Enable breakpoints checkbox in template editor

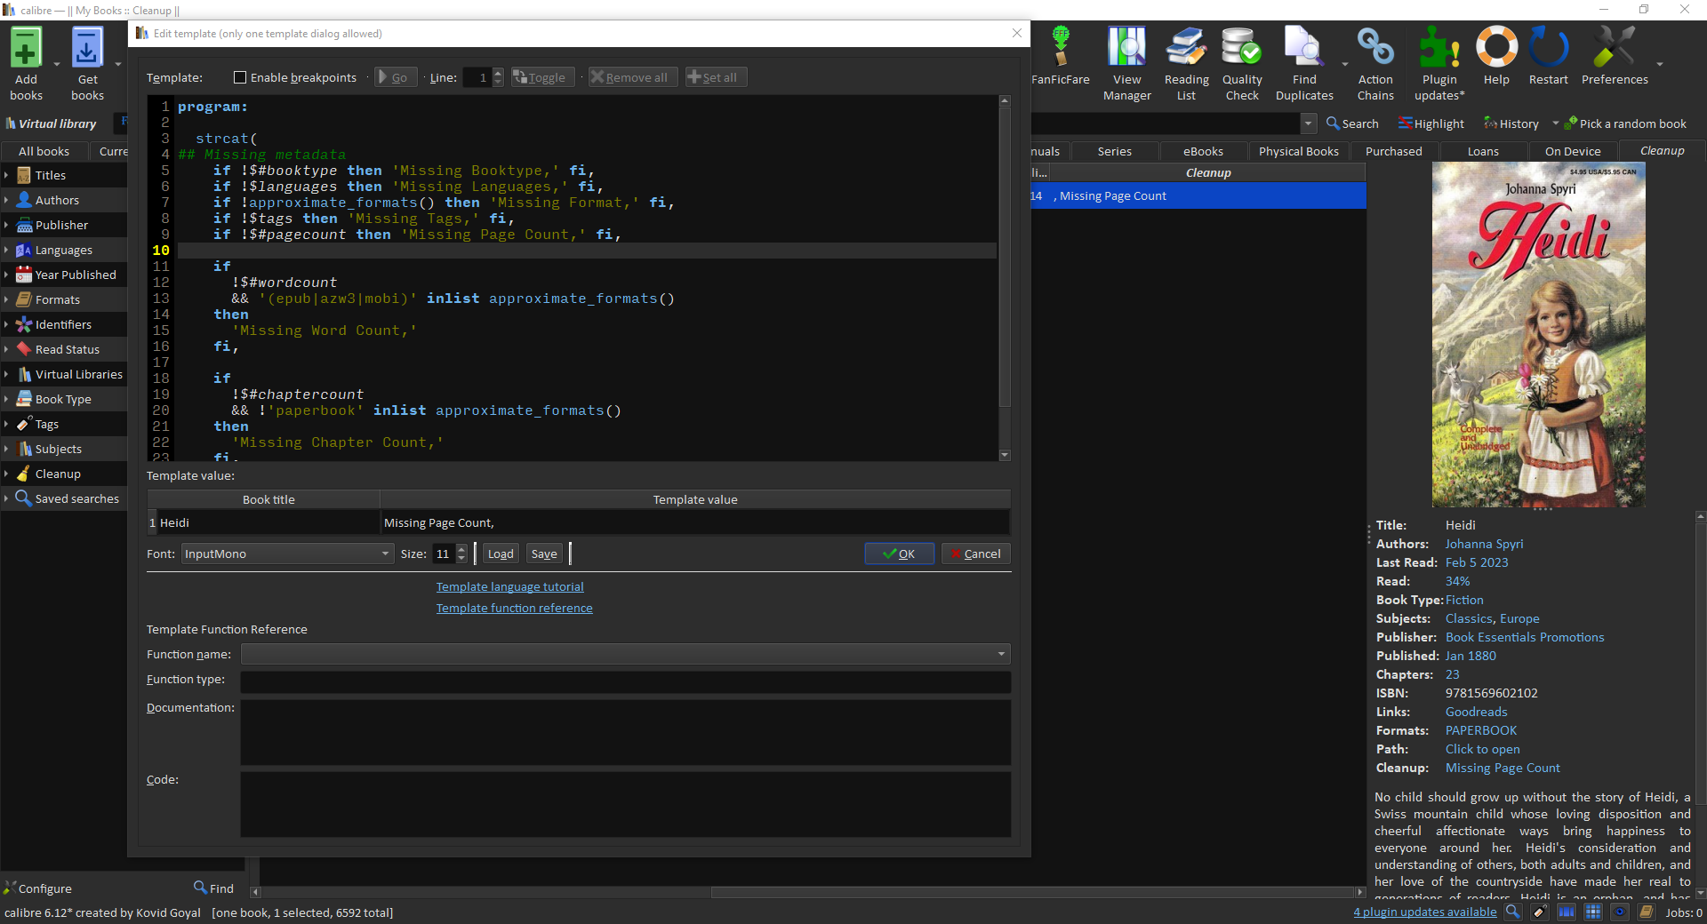240,77
